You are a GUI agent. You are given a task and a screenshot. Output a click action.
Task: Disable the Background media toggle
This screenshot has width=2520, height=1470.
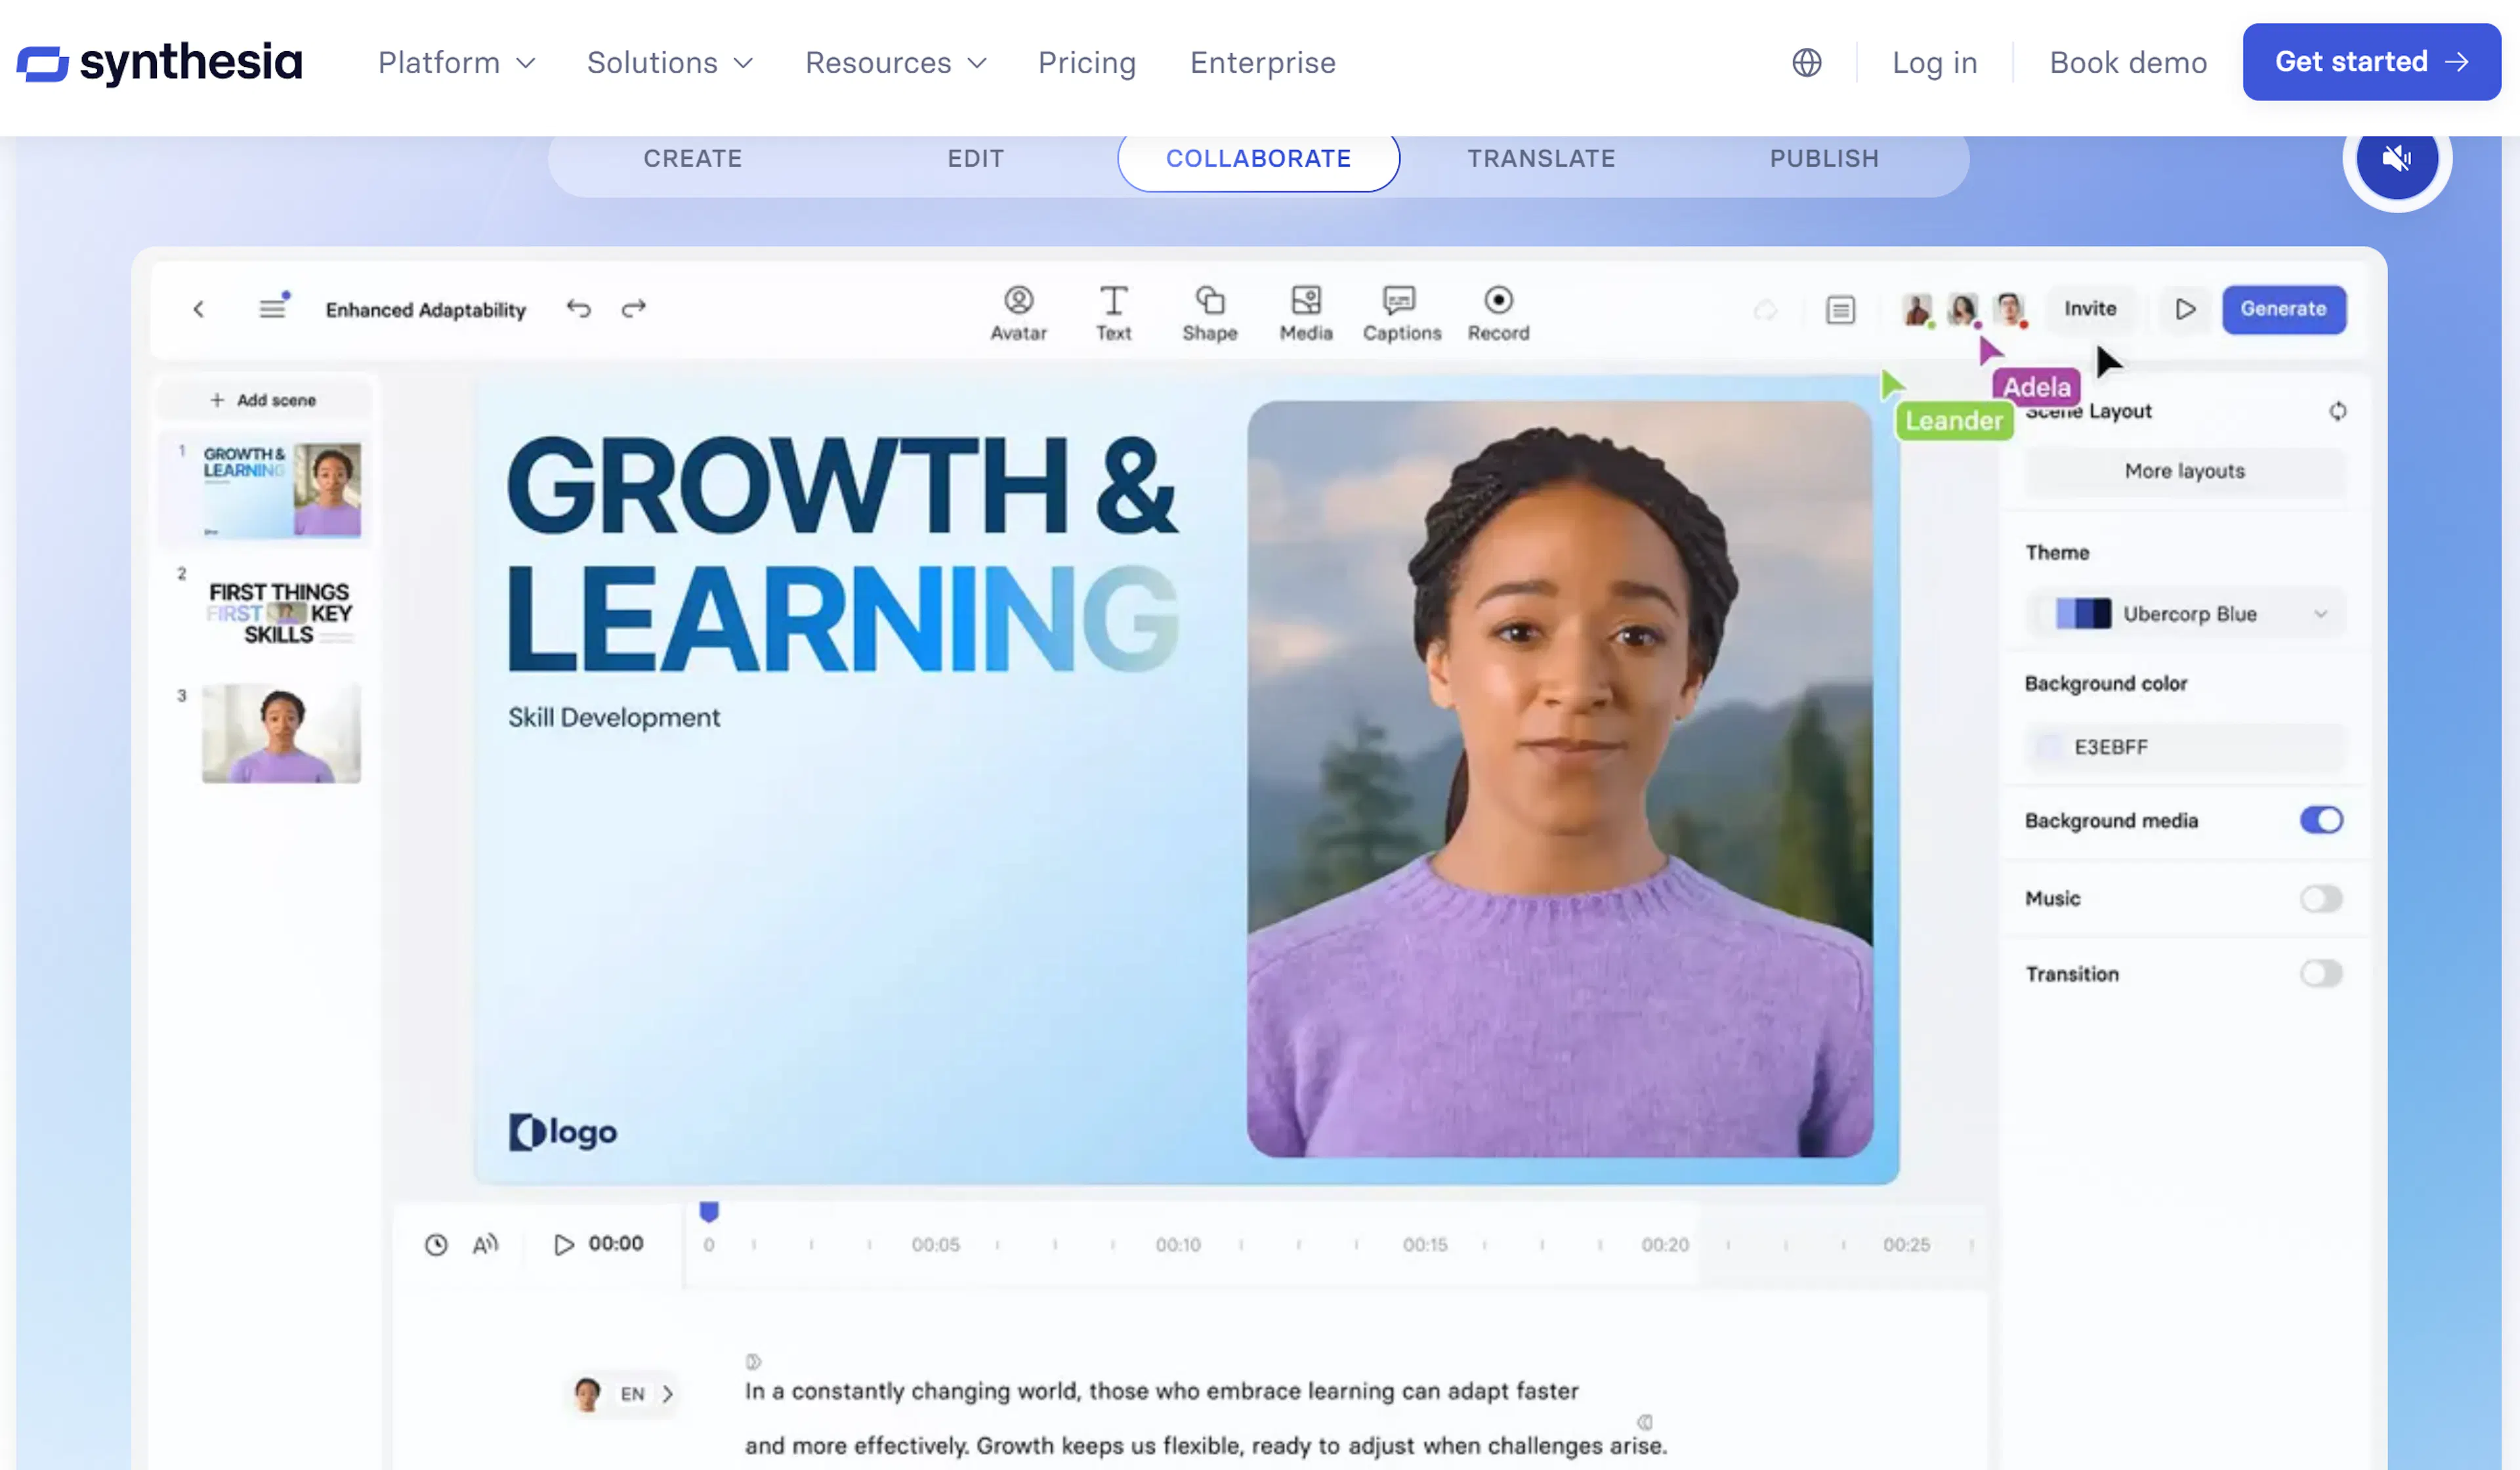tap(2320, 820)
